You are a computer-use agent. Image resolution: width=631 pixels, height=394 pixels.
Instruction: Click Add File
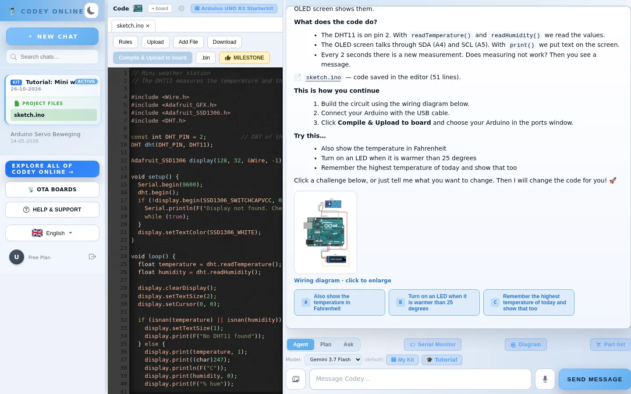click(188, 42)
